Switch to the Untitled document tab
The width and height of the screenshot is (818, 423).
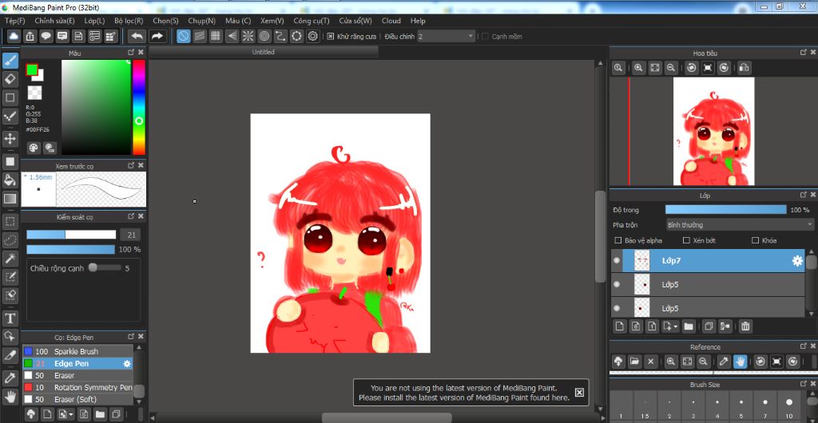[x=263, y=52]
